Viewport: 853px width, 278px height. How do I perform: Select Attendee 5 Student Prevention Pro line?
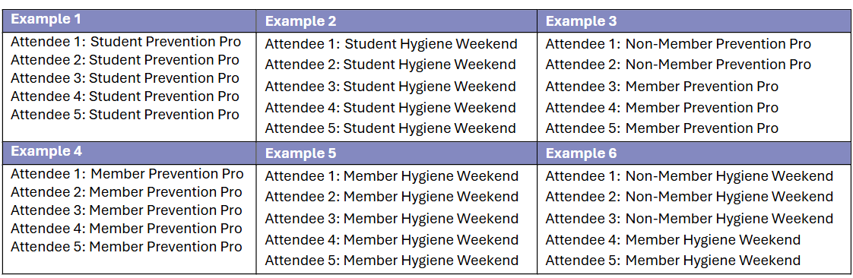pos(125,115)
